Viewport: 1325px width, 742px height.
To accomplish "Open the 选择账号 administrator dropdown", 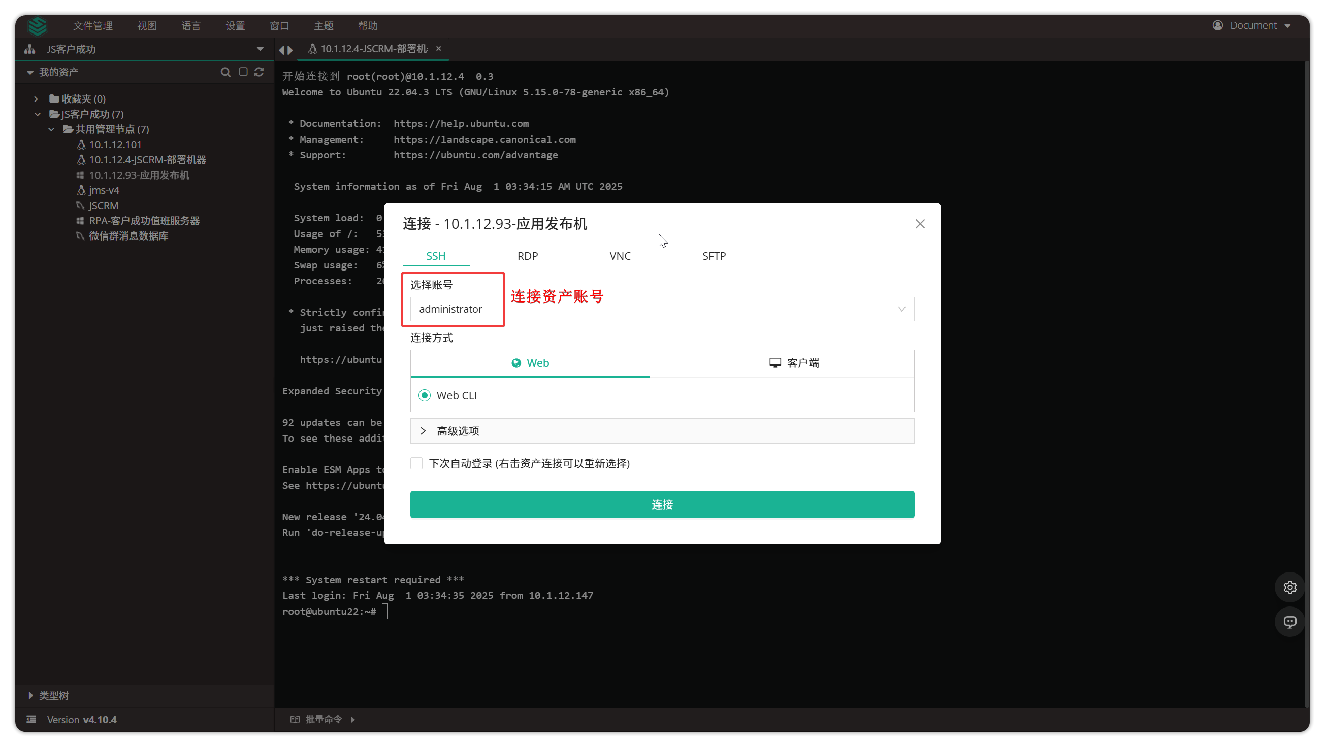I will pos(662,309).
